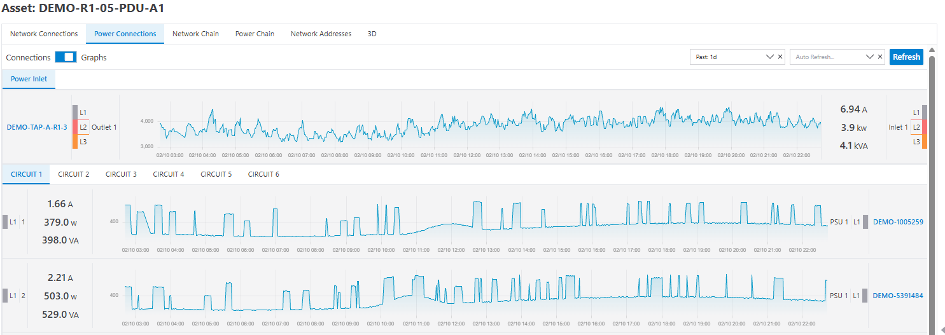Click the 1.66 A circuit reading
Screen dimensions: 945x335
click(60, 204)
